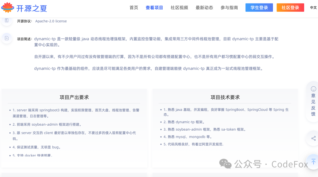This screenshot has width=318, height=177.
Task: Click the blue 学生登录 button
Action: click(x=259, y=7)
